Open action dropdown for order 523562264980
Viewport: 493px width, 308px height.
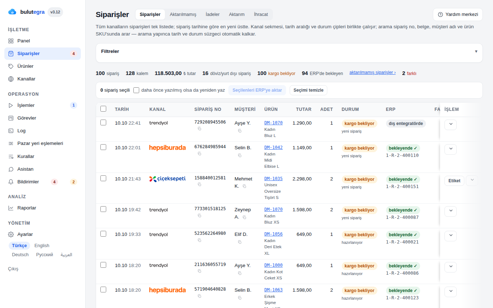pos(451,236)
